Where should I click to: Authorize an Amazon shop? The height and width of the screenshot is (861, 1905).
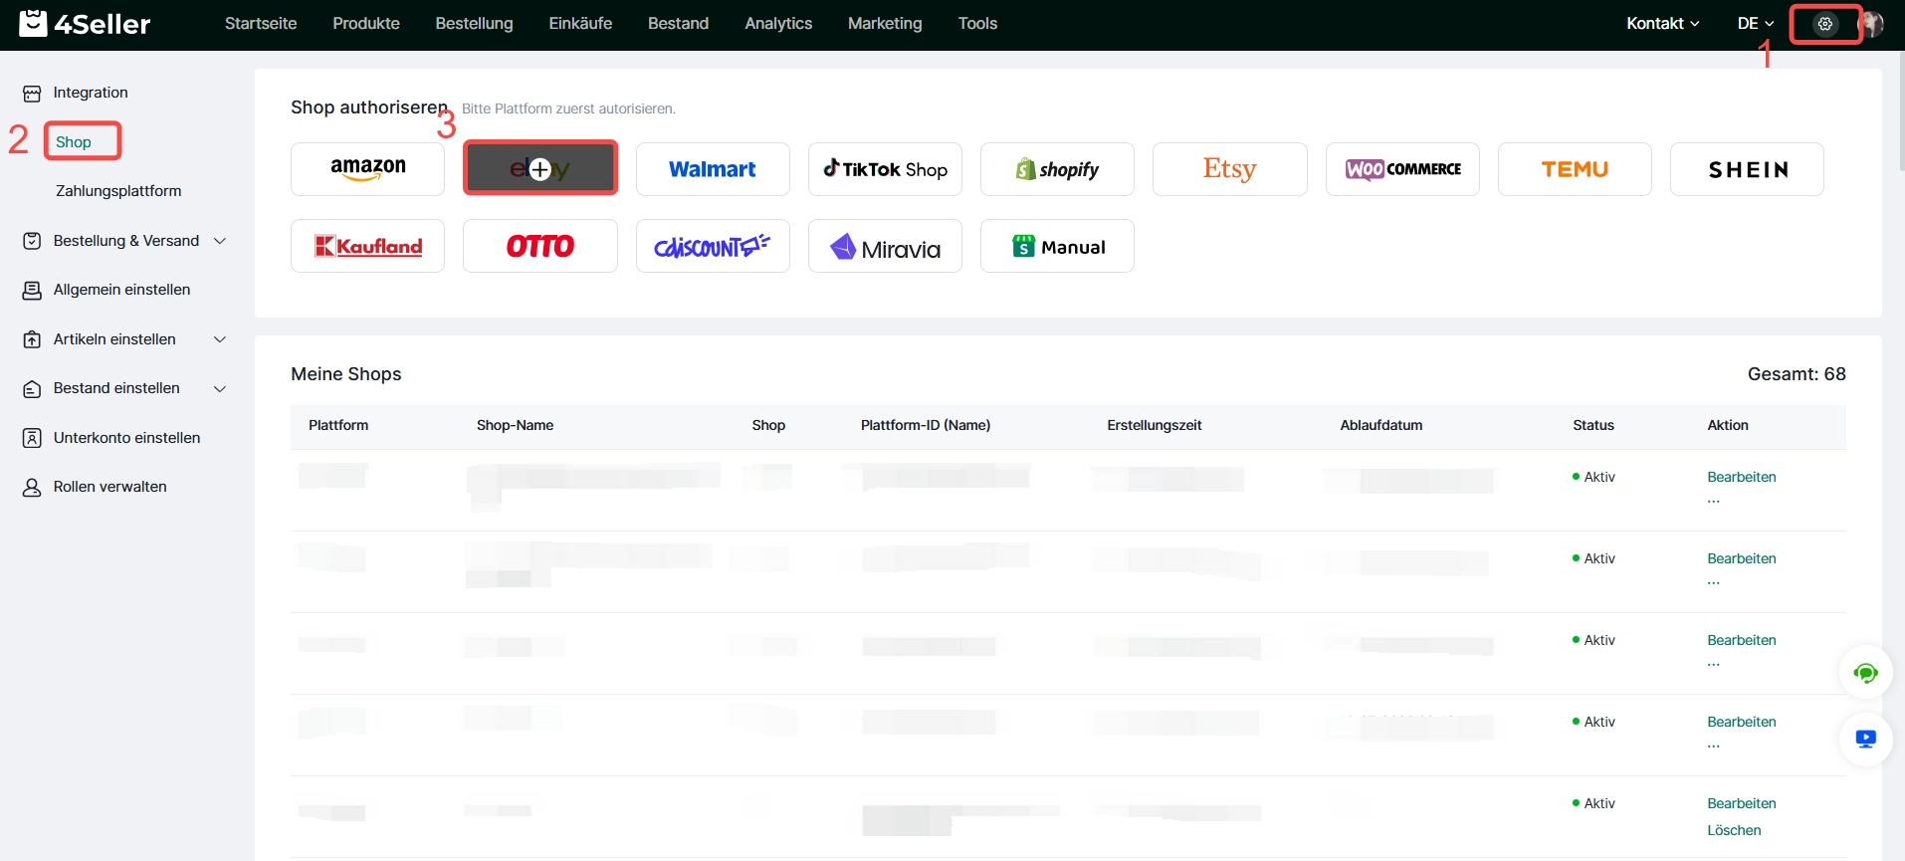tap(367, 169)
